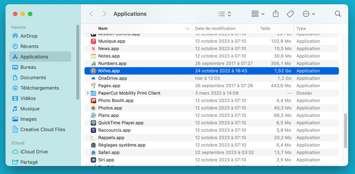
Task: Sort by Date de modification column
Action: point(215,29)
